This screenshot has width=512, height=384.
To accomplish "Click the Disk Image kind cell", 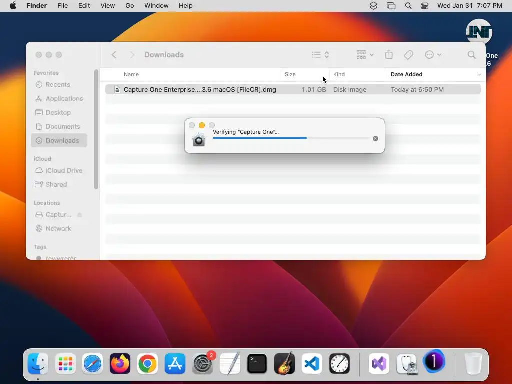I will (350, 89).
